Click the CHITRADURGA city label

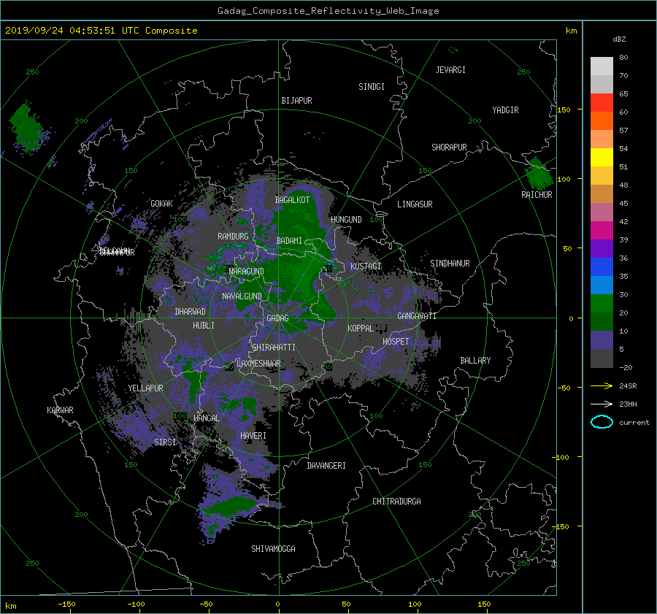(x=396, y=502)
